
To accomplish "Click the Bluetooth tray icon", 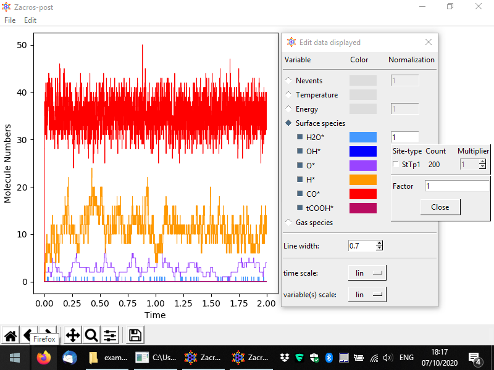I will pyautogui.click(x=329, y=358).
